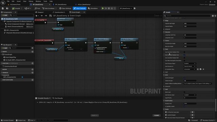Viewport: 217px width, 122px height.
Task: Click Add in the Components panel
Action: (x=4, y=15)
